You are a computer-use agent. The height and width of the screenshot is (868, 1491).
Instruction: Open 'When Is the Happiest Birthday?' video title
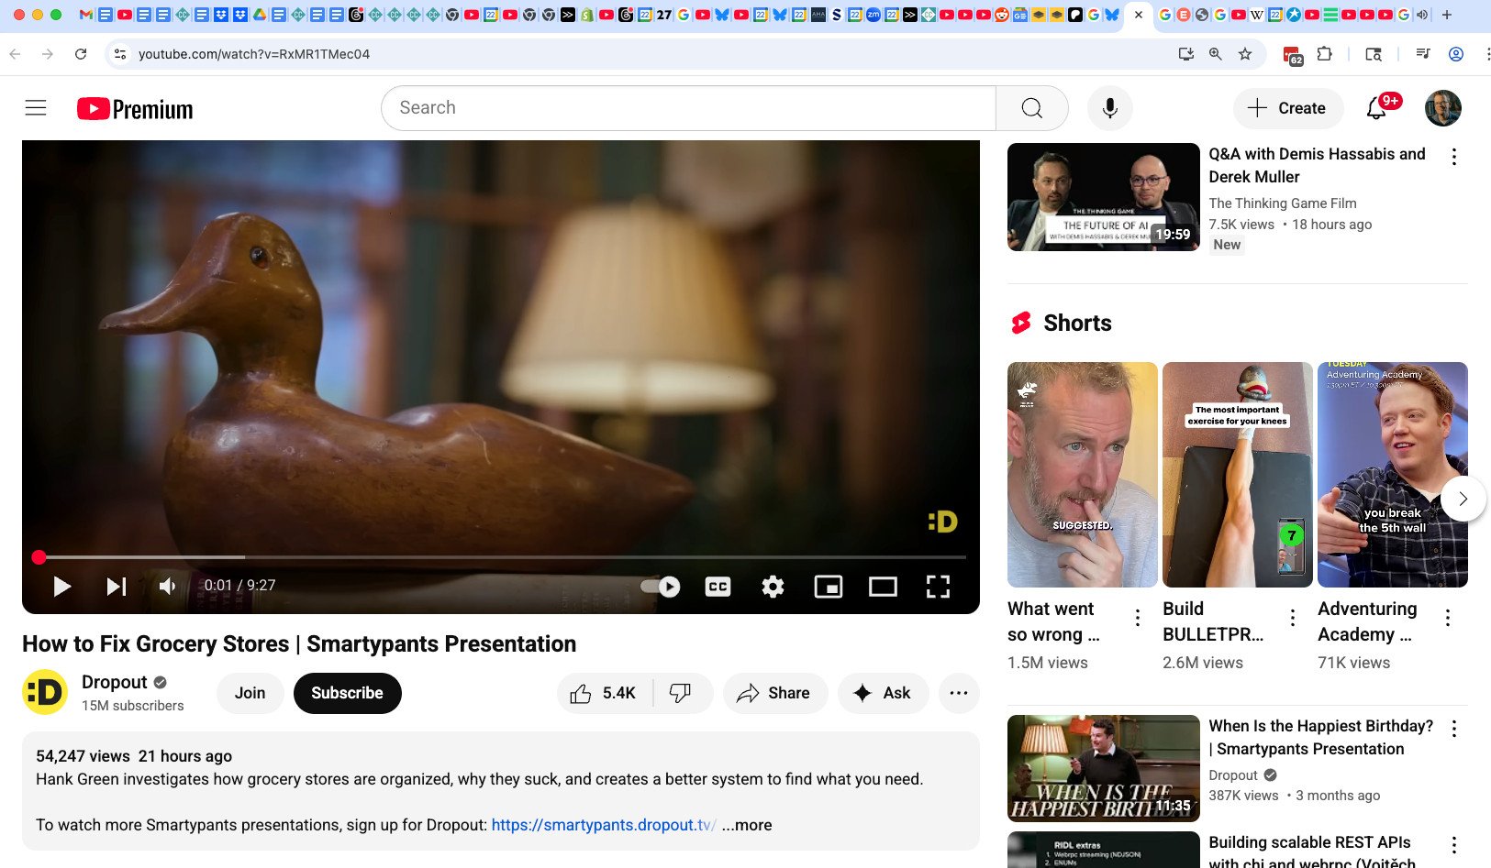1320,738
